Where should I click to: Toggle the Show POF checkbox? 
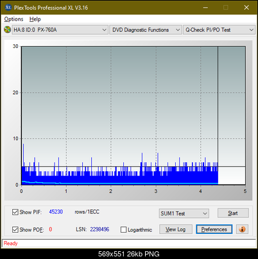pyautogui.click(x=15, y=230)
